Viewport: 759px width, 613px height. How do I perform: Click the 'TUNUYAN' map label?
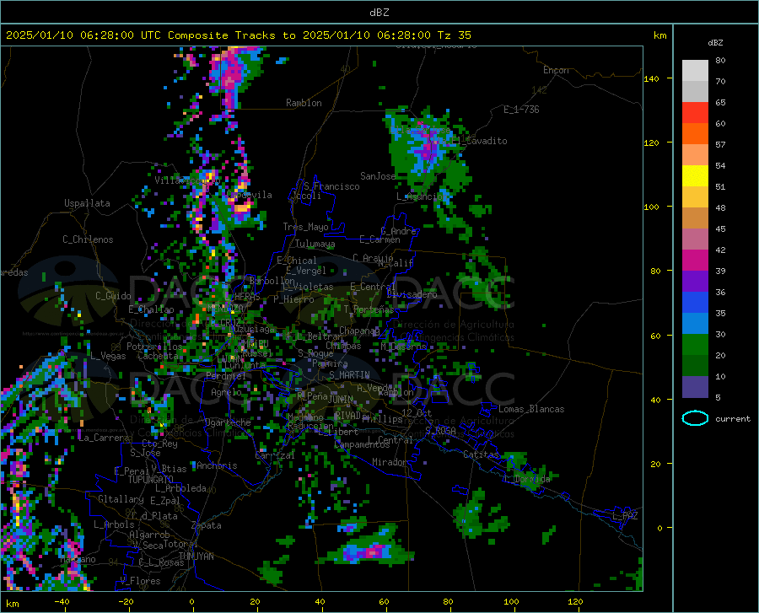point(196,557)
